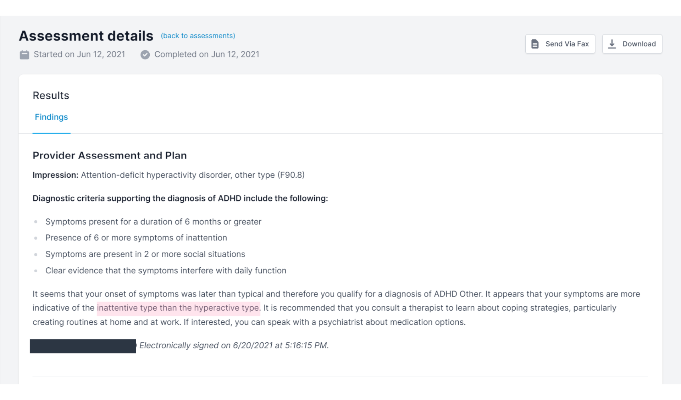This screenshot has width=681, height=400.
Task: Click the Started on Jun 12, 2021 text
Action: pyautogui.click(x=79, y=55)
